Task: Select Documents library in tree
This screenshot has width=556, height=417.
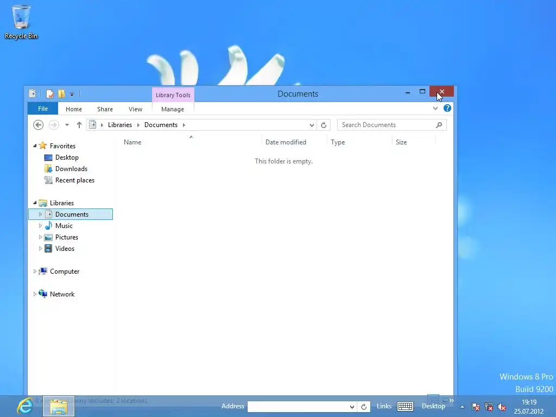Action: (72, 214)
